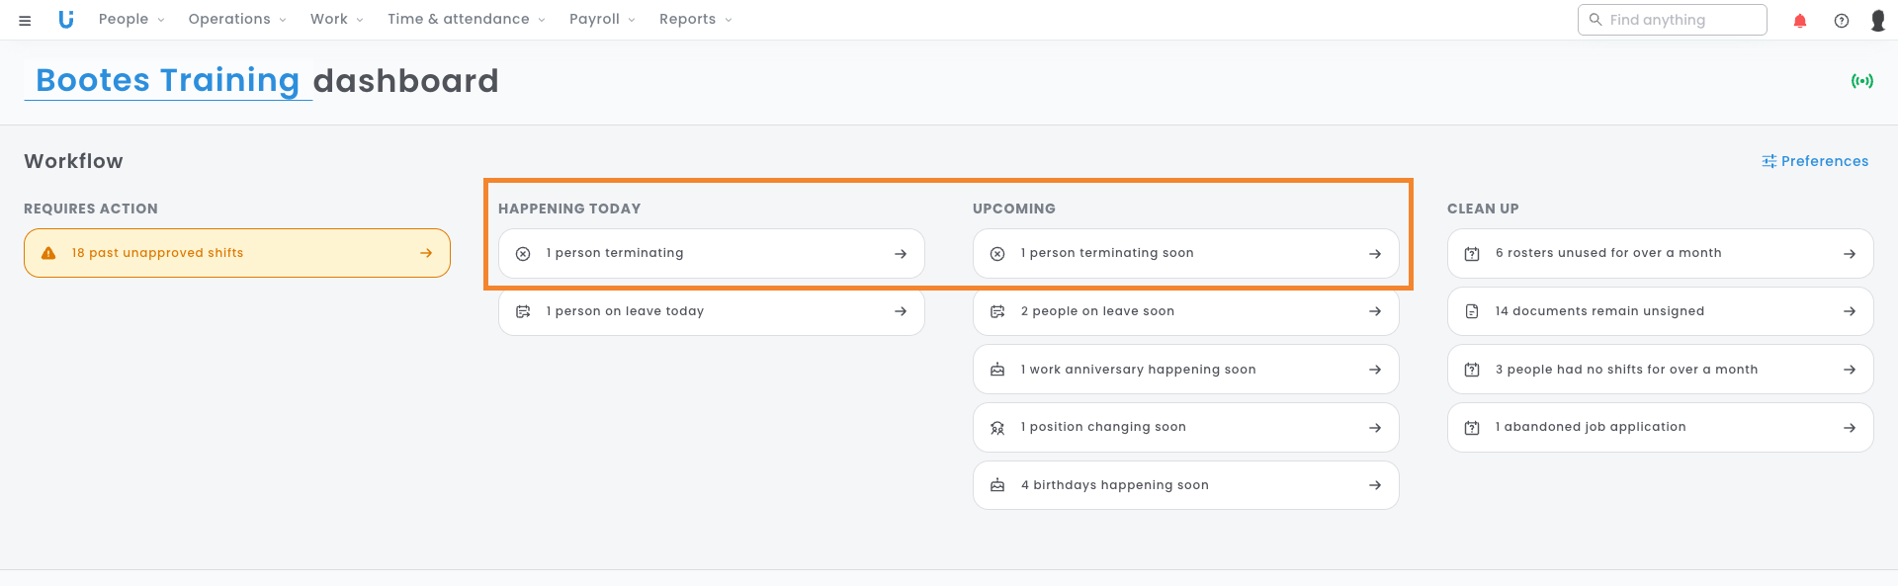Screen dimensions: 1898x586
Task: Click the blue U logo icon
Action: pyautogui.click(x=66, y=20)
